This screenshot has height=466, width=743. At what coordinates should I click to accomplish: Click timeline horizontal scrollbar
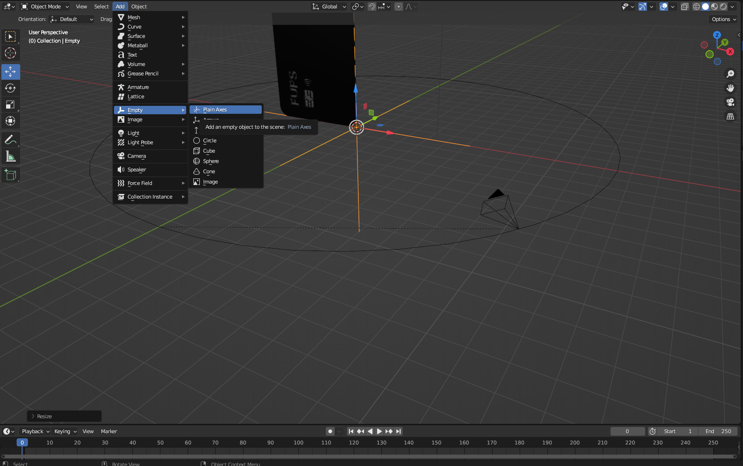368,457
